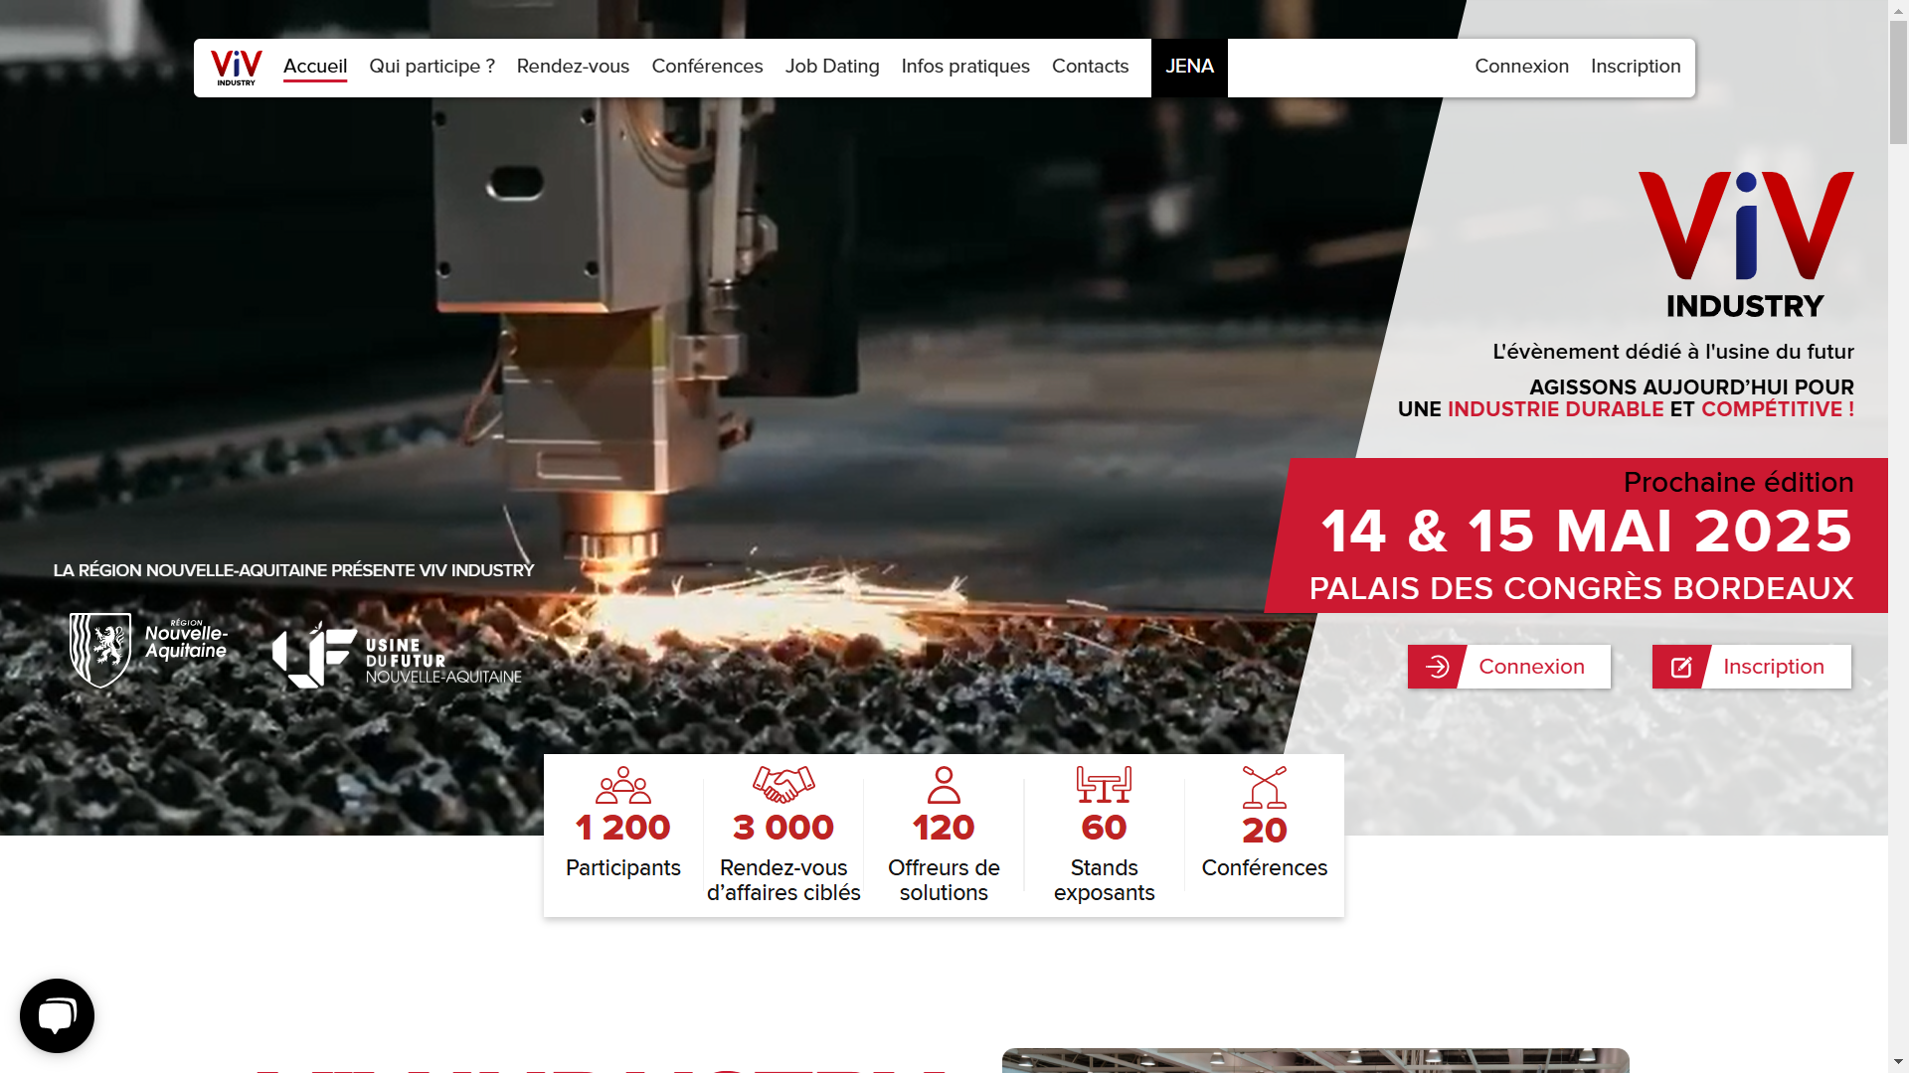Screen dimensions: 1909x1073
Task: Click the scrollbar down arrow
Action: (1898, 1062)
